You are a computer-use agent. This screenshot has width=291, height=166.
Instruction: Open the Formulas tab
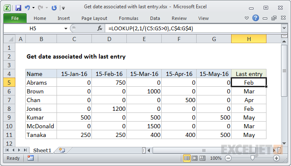tap(128, 18)
